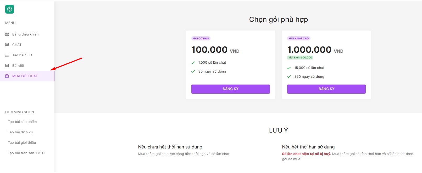Go to Tạo bài SEO page
The image size is (422, 173).
coord(22,55)
